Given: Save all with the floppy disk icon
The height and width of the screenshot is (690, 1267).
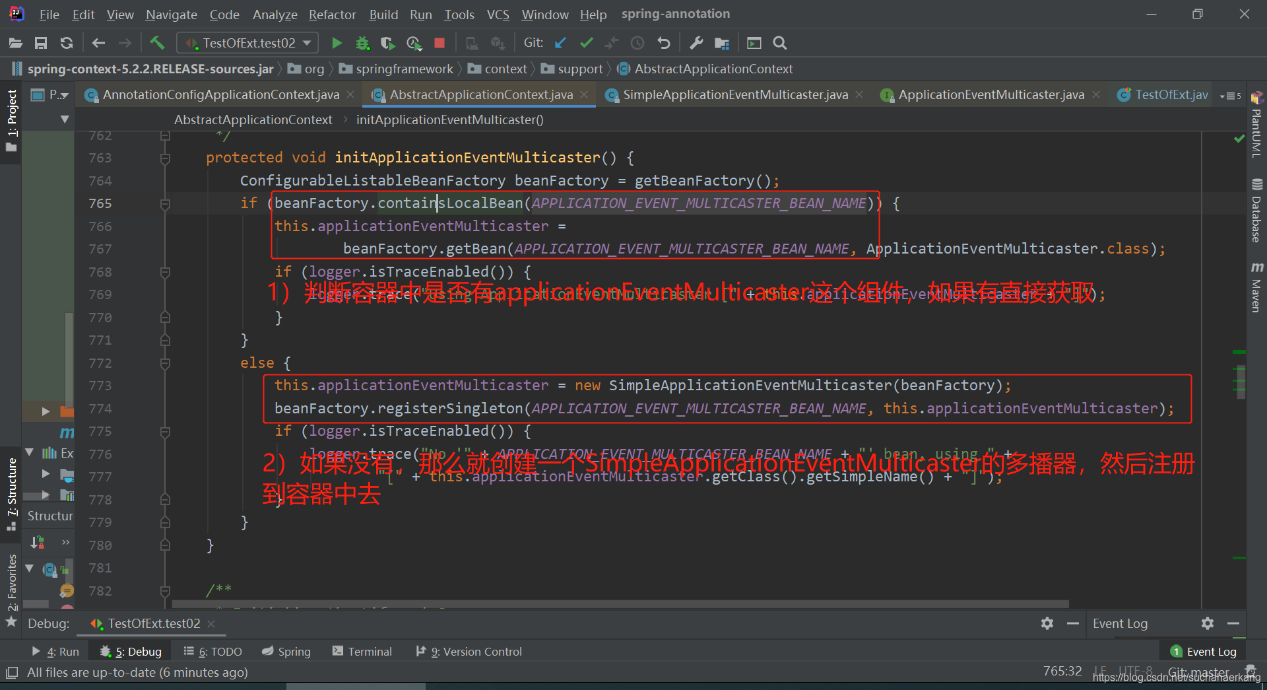Looking at the screenshot, I should tap(41, 43).
